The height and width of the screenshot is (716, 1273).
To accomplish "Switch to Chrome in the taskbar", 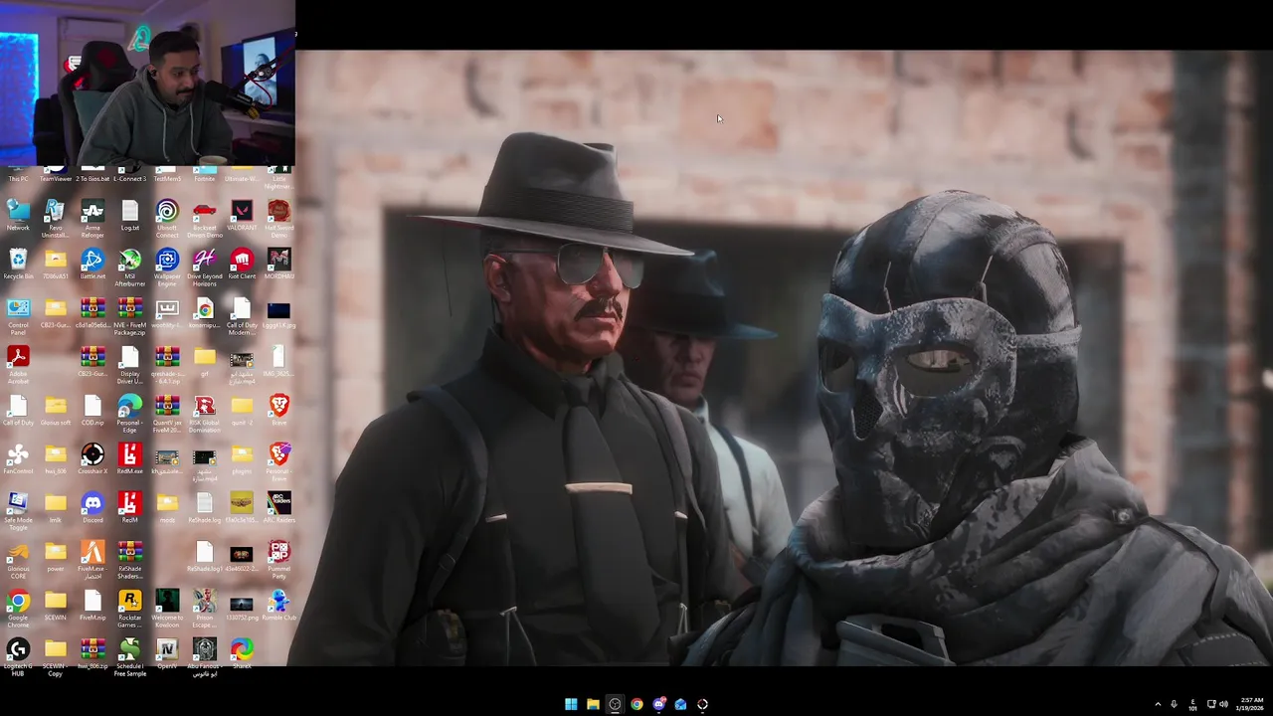I will pos(636,704).
